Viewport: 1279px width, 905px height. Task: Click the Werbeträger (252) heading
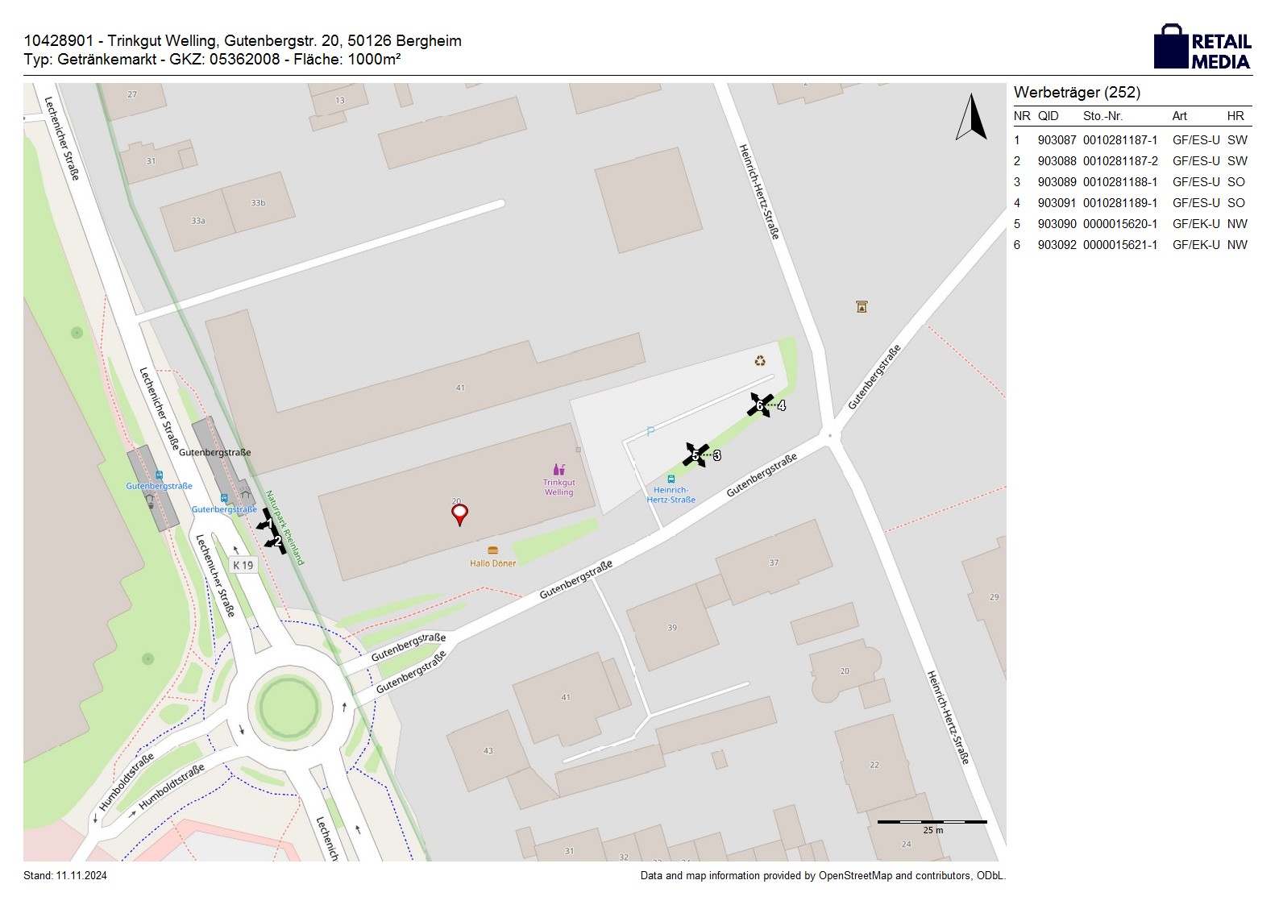(1077, 93)
